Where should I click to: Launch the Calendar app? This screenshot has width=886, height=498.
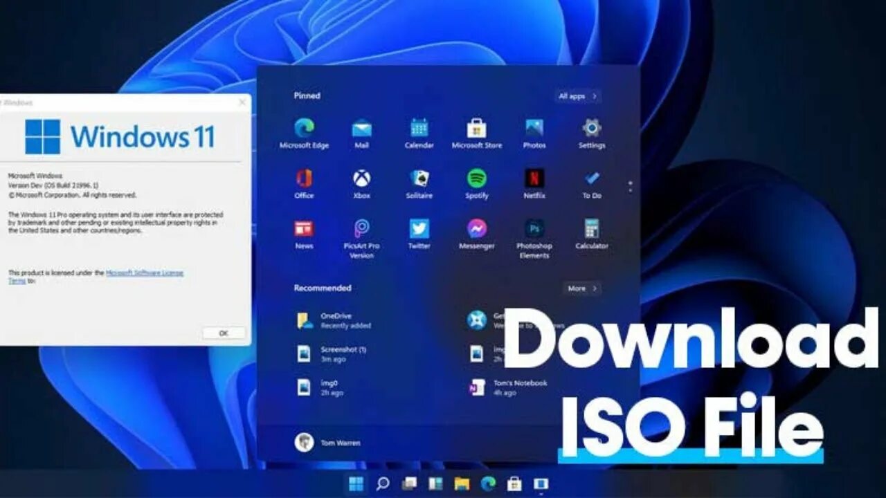point(419,133)
